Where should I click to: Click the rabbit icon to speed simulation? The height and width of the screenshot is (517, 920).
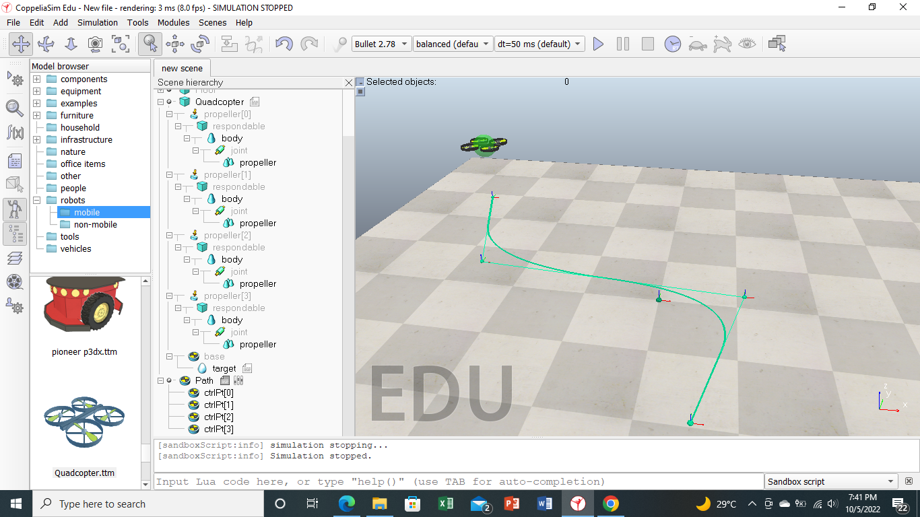(x=721, y=44)
